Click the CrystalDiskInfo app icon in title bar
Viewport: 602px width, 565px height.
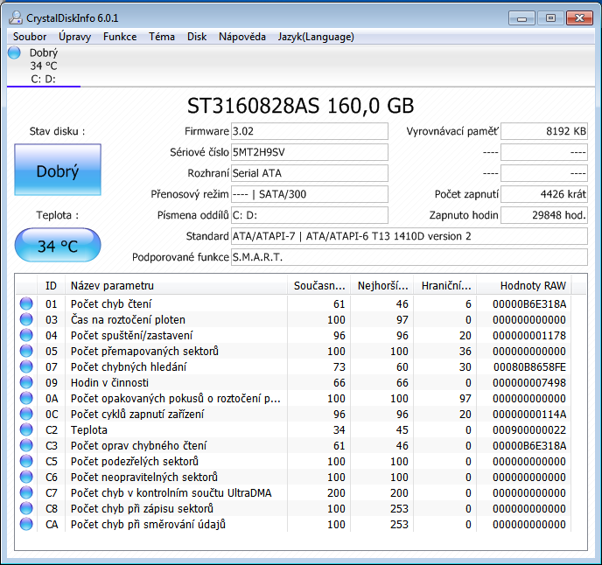pyautogui.click(x=16, y=17)
